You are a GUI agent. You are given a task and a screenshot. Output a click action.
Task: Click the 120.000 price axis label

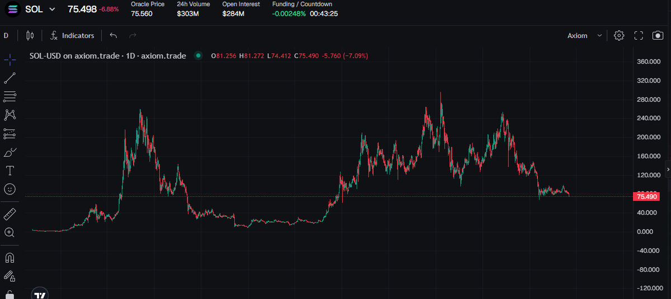click(x=649, y=175)
